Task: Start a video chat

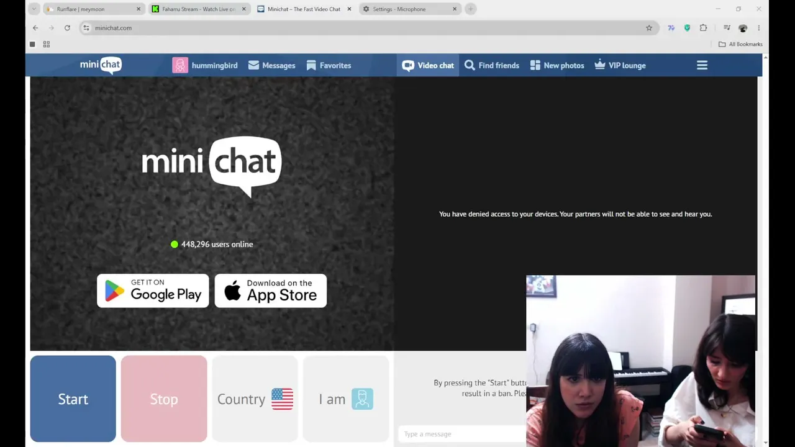Action: click(x=73, y=399)
